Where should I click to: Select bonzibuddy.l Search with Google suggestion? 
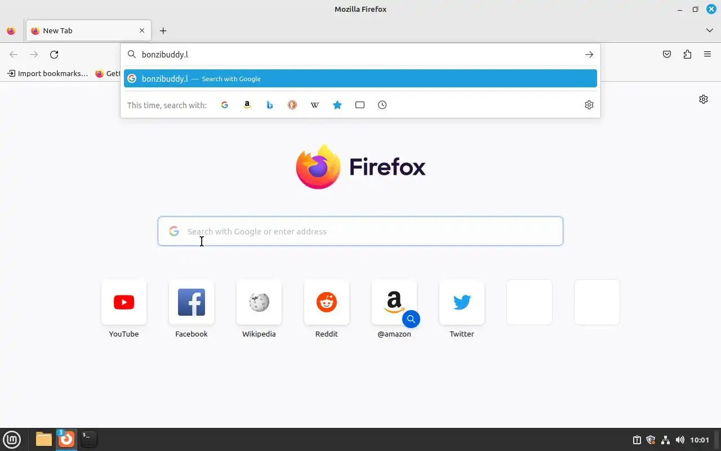tap(360, 78)
